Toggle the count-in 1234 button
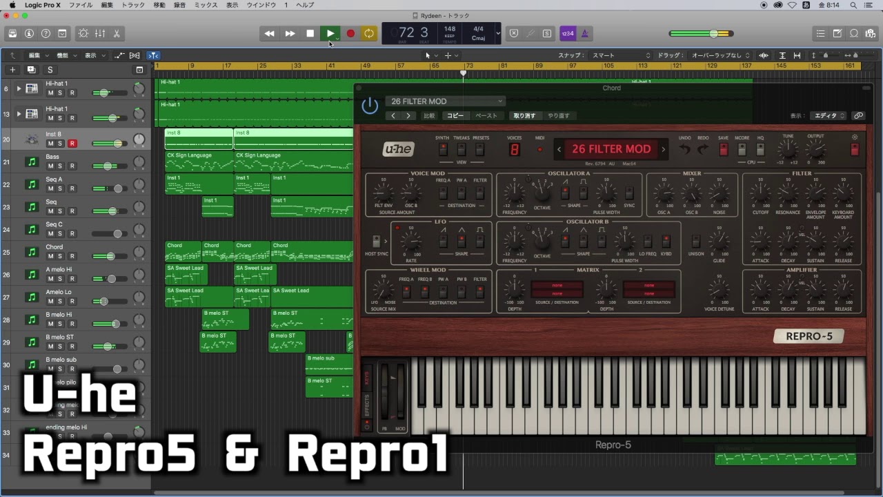Image resolution: width=883 pixels, height=497 pixels. click(568, 33)
